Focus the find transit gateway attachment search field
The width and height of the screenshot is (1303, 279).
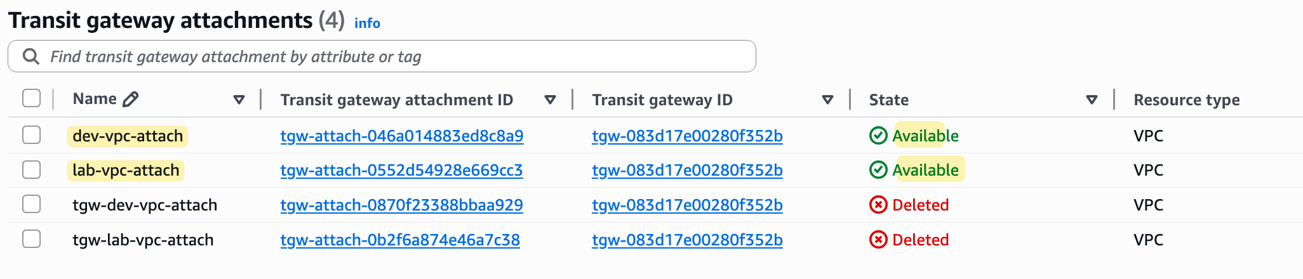(x=382, y=56)
